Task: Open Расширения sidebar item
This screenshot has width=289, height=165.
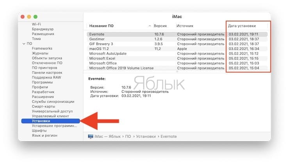Action: coord(43,97)
